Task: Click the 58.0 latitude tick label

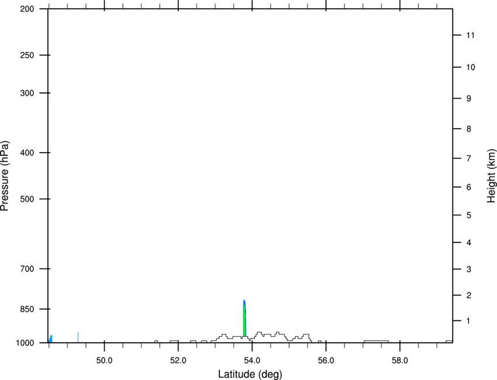Action: (400, 361)
